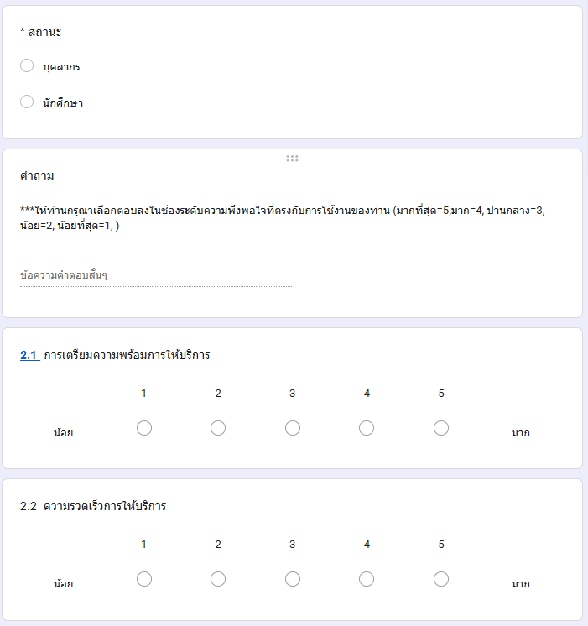Select the นักศึกษา status radio option
Viewport: 588px width, 626px height.
point(27,102)
